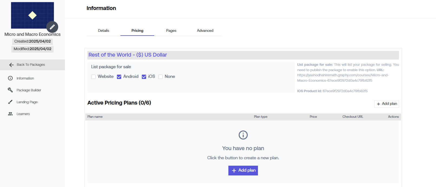Image resolution: width=436 pixels, height=187 pixels.
Task: Switch to the Details tab
Action: pyautogui.click(x=103, y=31)
